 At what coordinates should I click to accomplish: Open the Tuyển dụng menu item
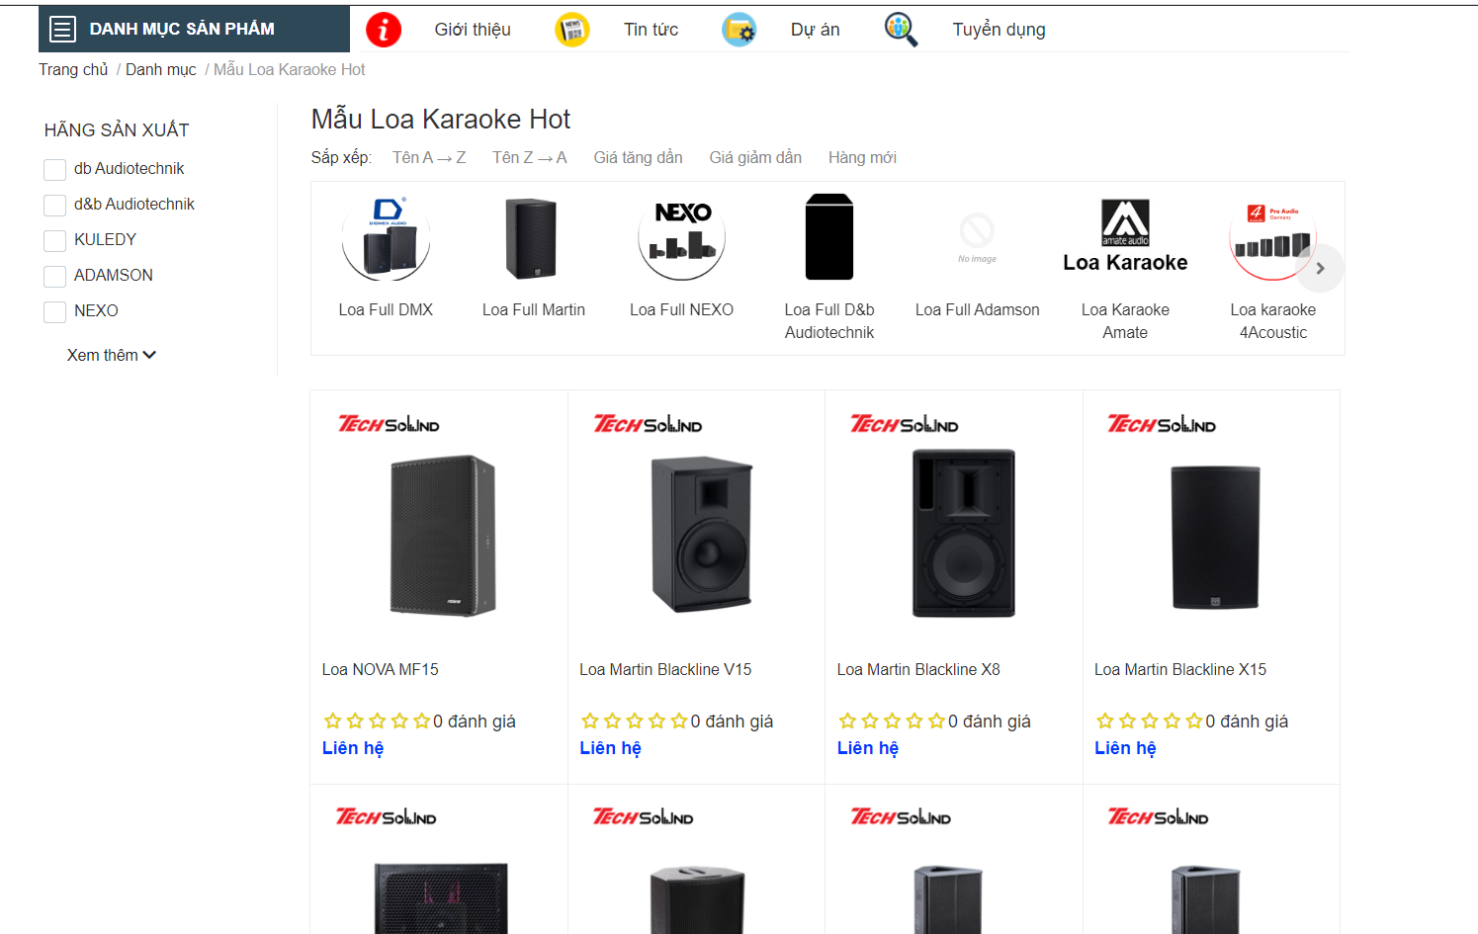[999, 30]
